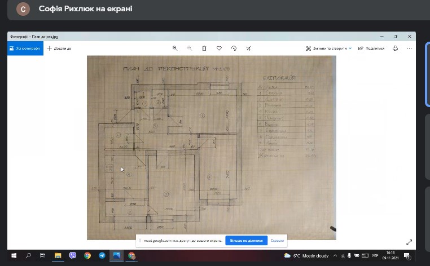Viewport: 430px width, 266px height.
Task: Open the clock and date flyout
Action: (390, 256)
